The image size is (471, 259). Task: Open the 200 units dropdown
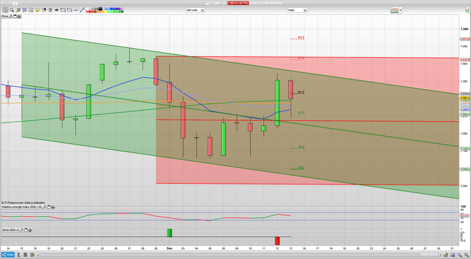pos(195,10)
